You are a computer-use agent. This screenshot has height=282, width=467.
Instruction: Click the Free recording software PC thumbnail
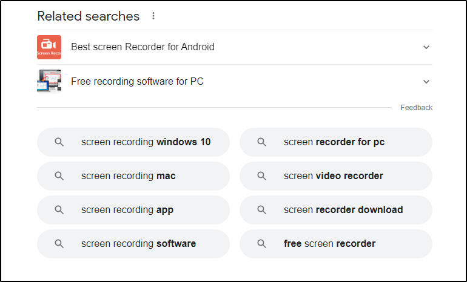point(49,81)
